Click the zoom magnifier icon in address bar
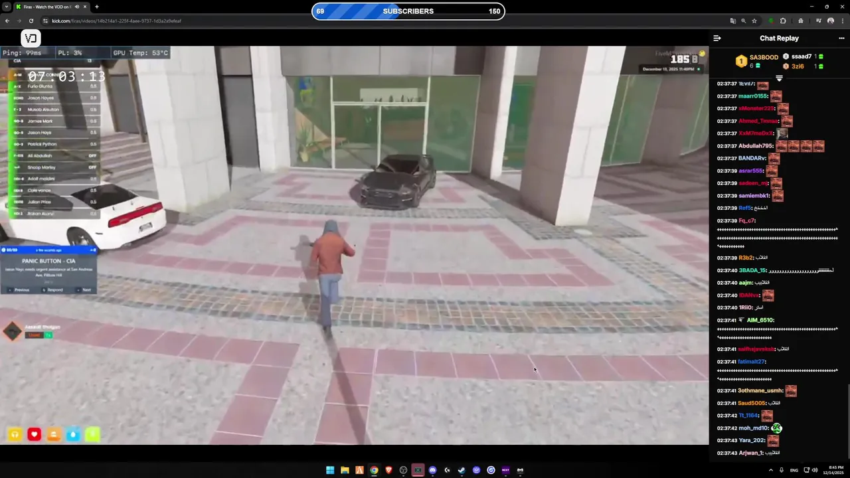The height and width of the screenshot is (478, 850). click(743, 21)
